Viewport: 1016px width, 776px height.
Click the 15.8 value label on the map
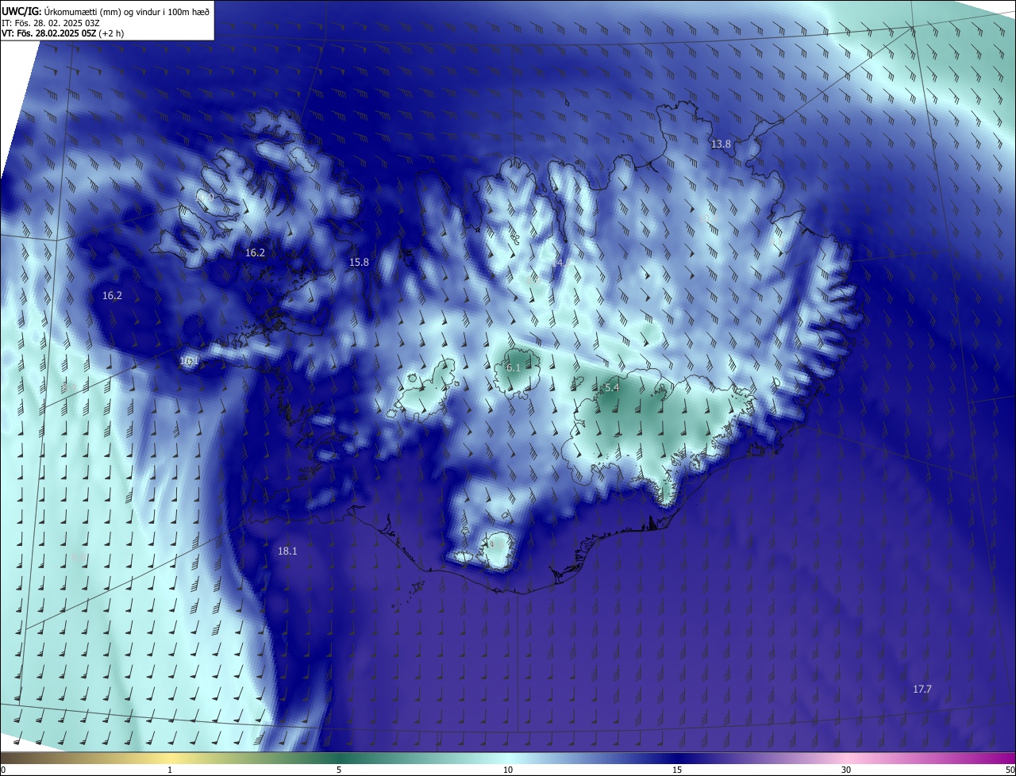coord(359,262)
